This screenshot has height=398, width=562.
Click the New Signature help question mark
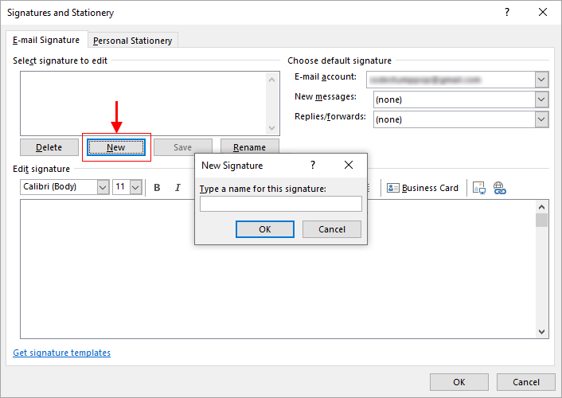pyautogui.click(x=313, y=166)
